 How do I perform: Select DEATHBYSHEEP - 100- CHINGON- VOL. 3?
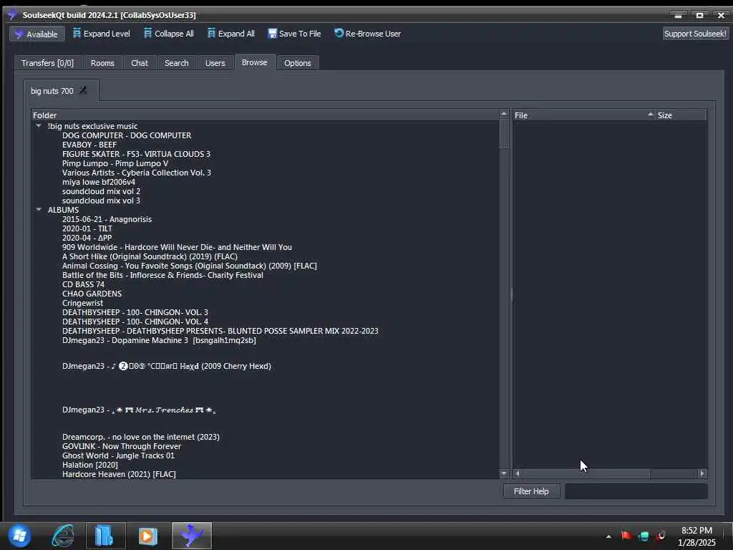(x=135, y=312)
